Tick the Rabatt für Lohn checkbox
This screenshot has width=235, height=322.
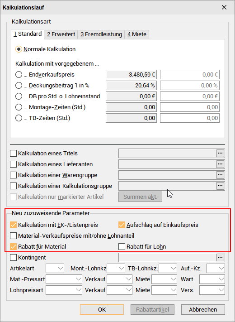[x=122, y=247]
